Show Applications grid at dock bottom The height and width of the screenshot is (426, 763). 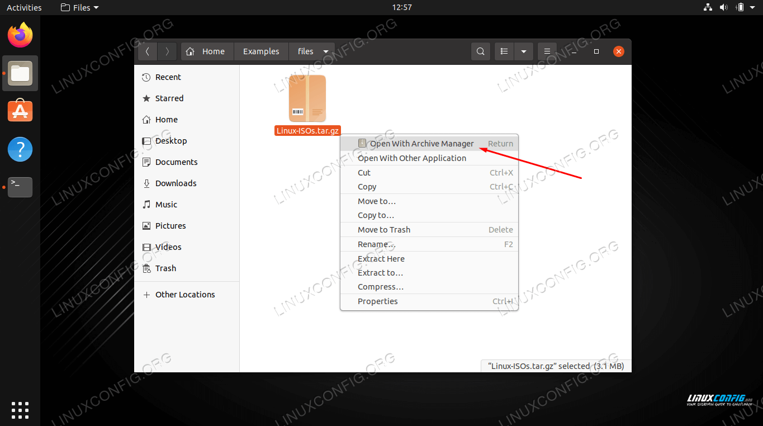click(20, 410)
